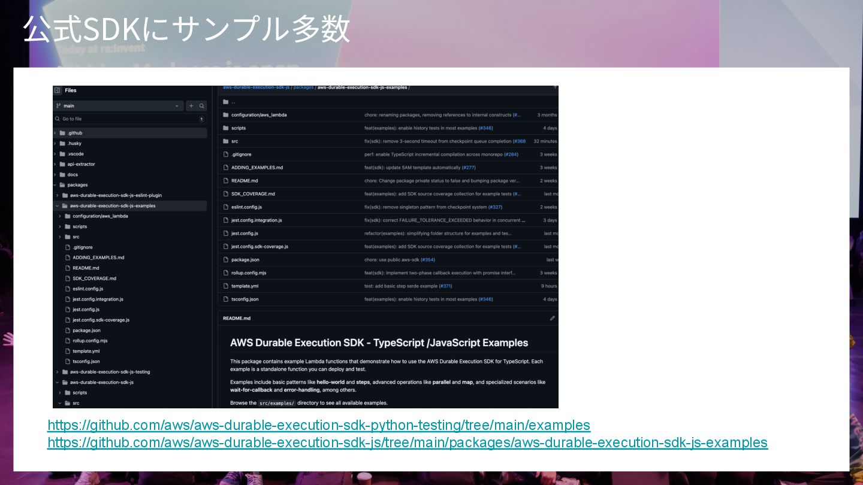Screen dimensions: 863x485
Task: Expand the .github folder chevron in sidebar
Action: (x=55, y=133)
